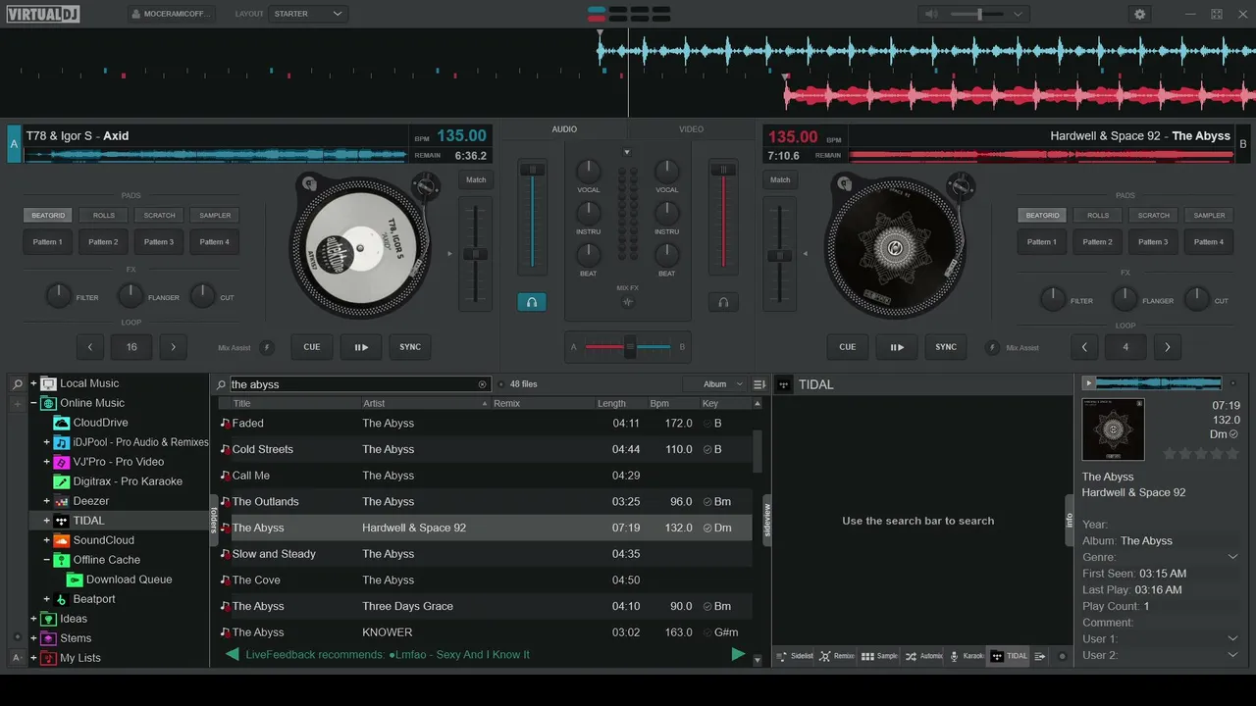Select SCRATCH pads on left deck

(159, 216)
